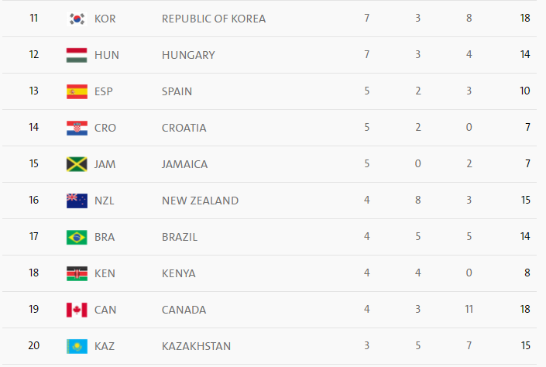Click the ESP country code

click(104, 91)
